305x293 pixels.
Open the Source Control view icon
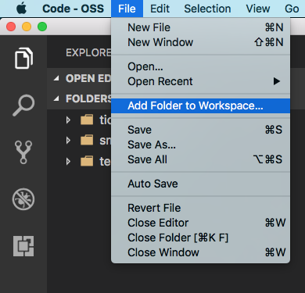pyautogui.click(x=23, y=152)
